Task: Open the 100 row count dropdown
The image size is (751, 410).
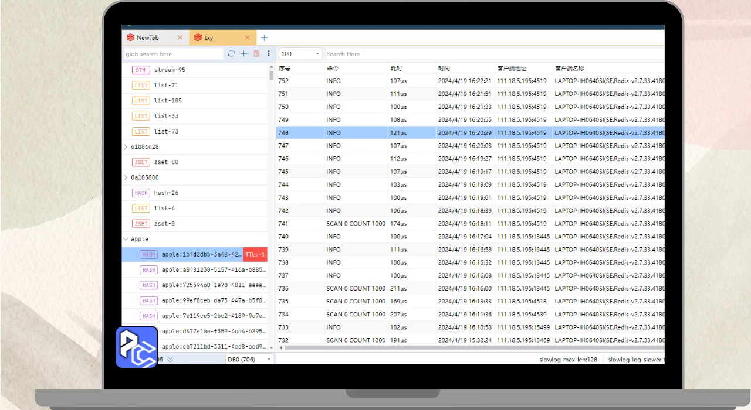Action: 300,54
